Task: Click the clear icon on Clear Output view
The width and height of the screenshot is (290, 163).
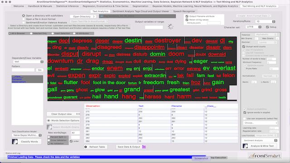Action: 78,114
